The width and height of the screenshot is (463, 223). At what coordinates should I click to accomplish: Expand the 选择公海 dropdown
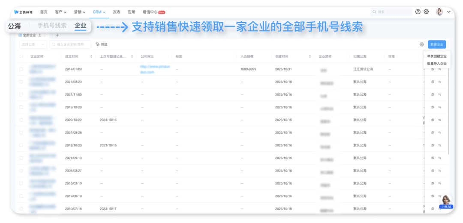pyautogui.click(x=33, y=44)
